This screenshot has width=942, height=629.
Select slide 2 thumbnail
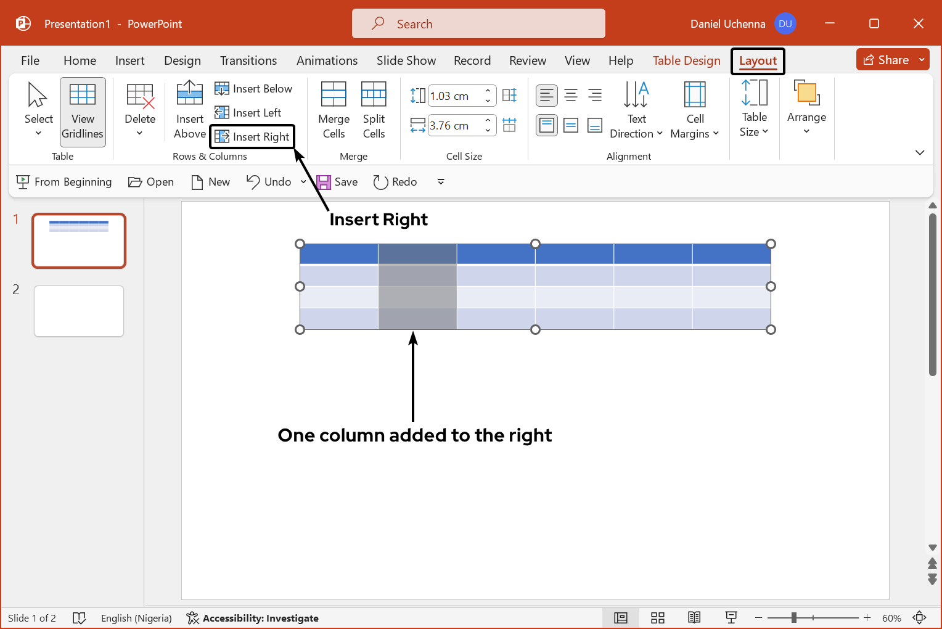pos(79,311)
